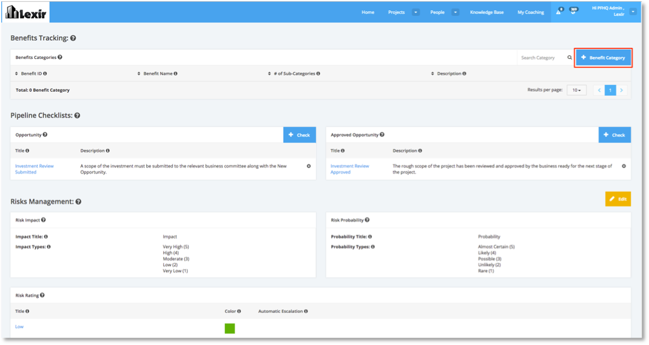Sort by # of Sub-Categories column
Image resolution: width=649 pixels, height=345 pixels.
pos(269,73)
